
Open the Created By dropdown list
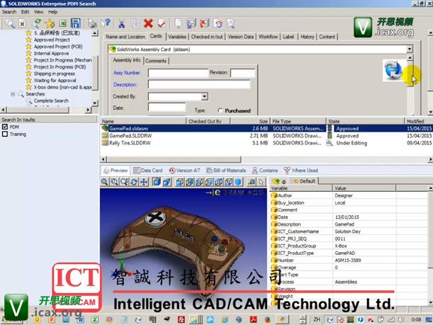[x=204, y=96]
